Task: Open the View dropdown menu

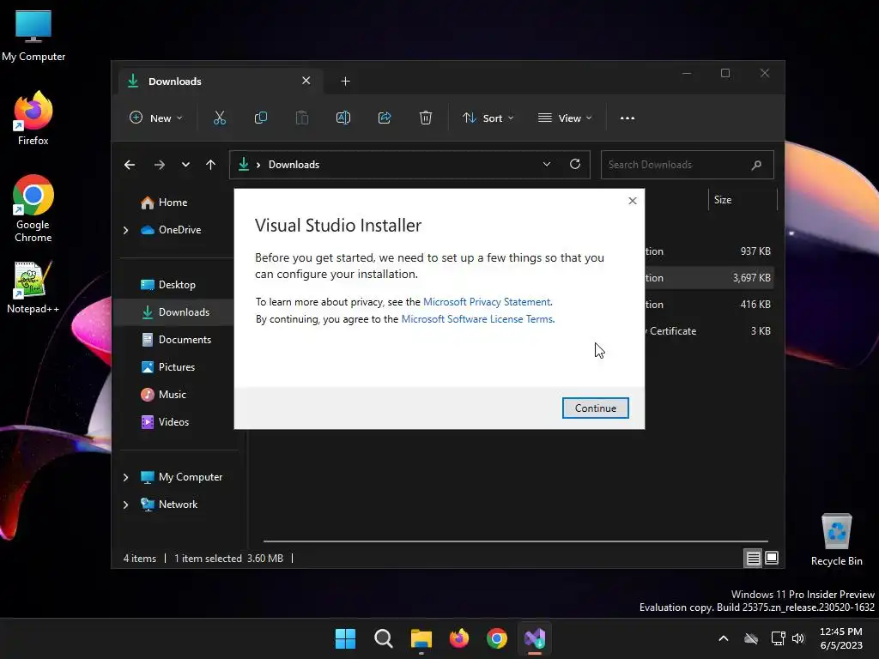Action: coord(565,118)
